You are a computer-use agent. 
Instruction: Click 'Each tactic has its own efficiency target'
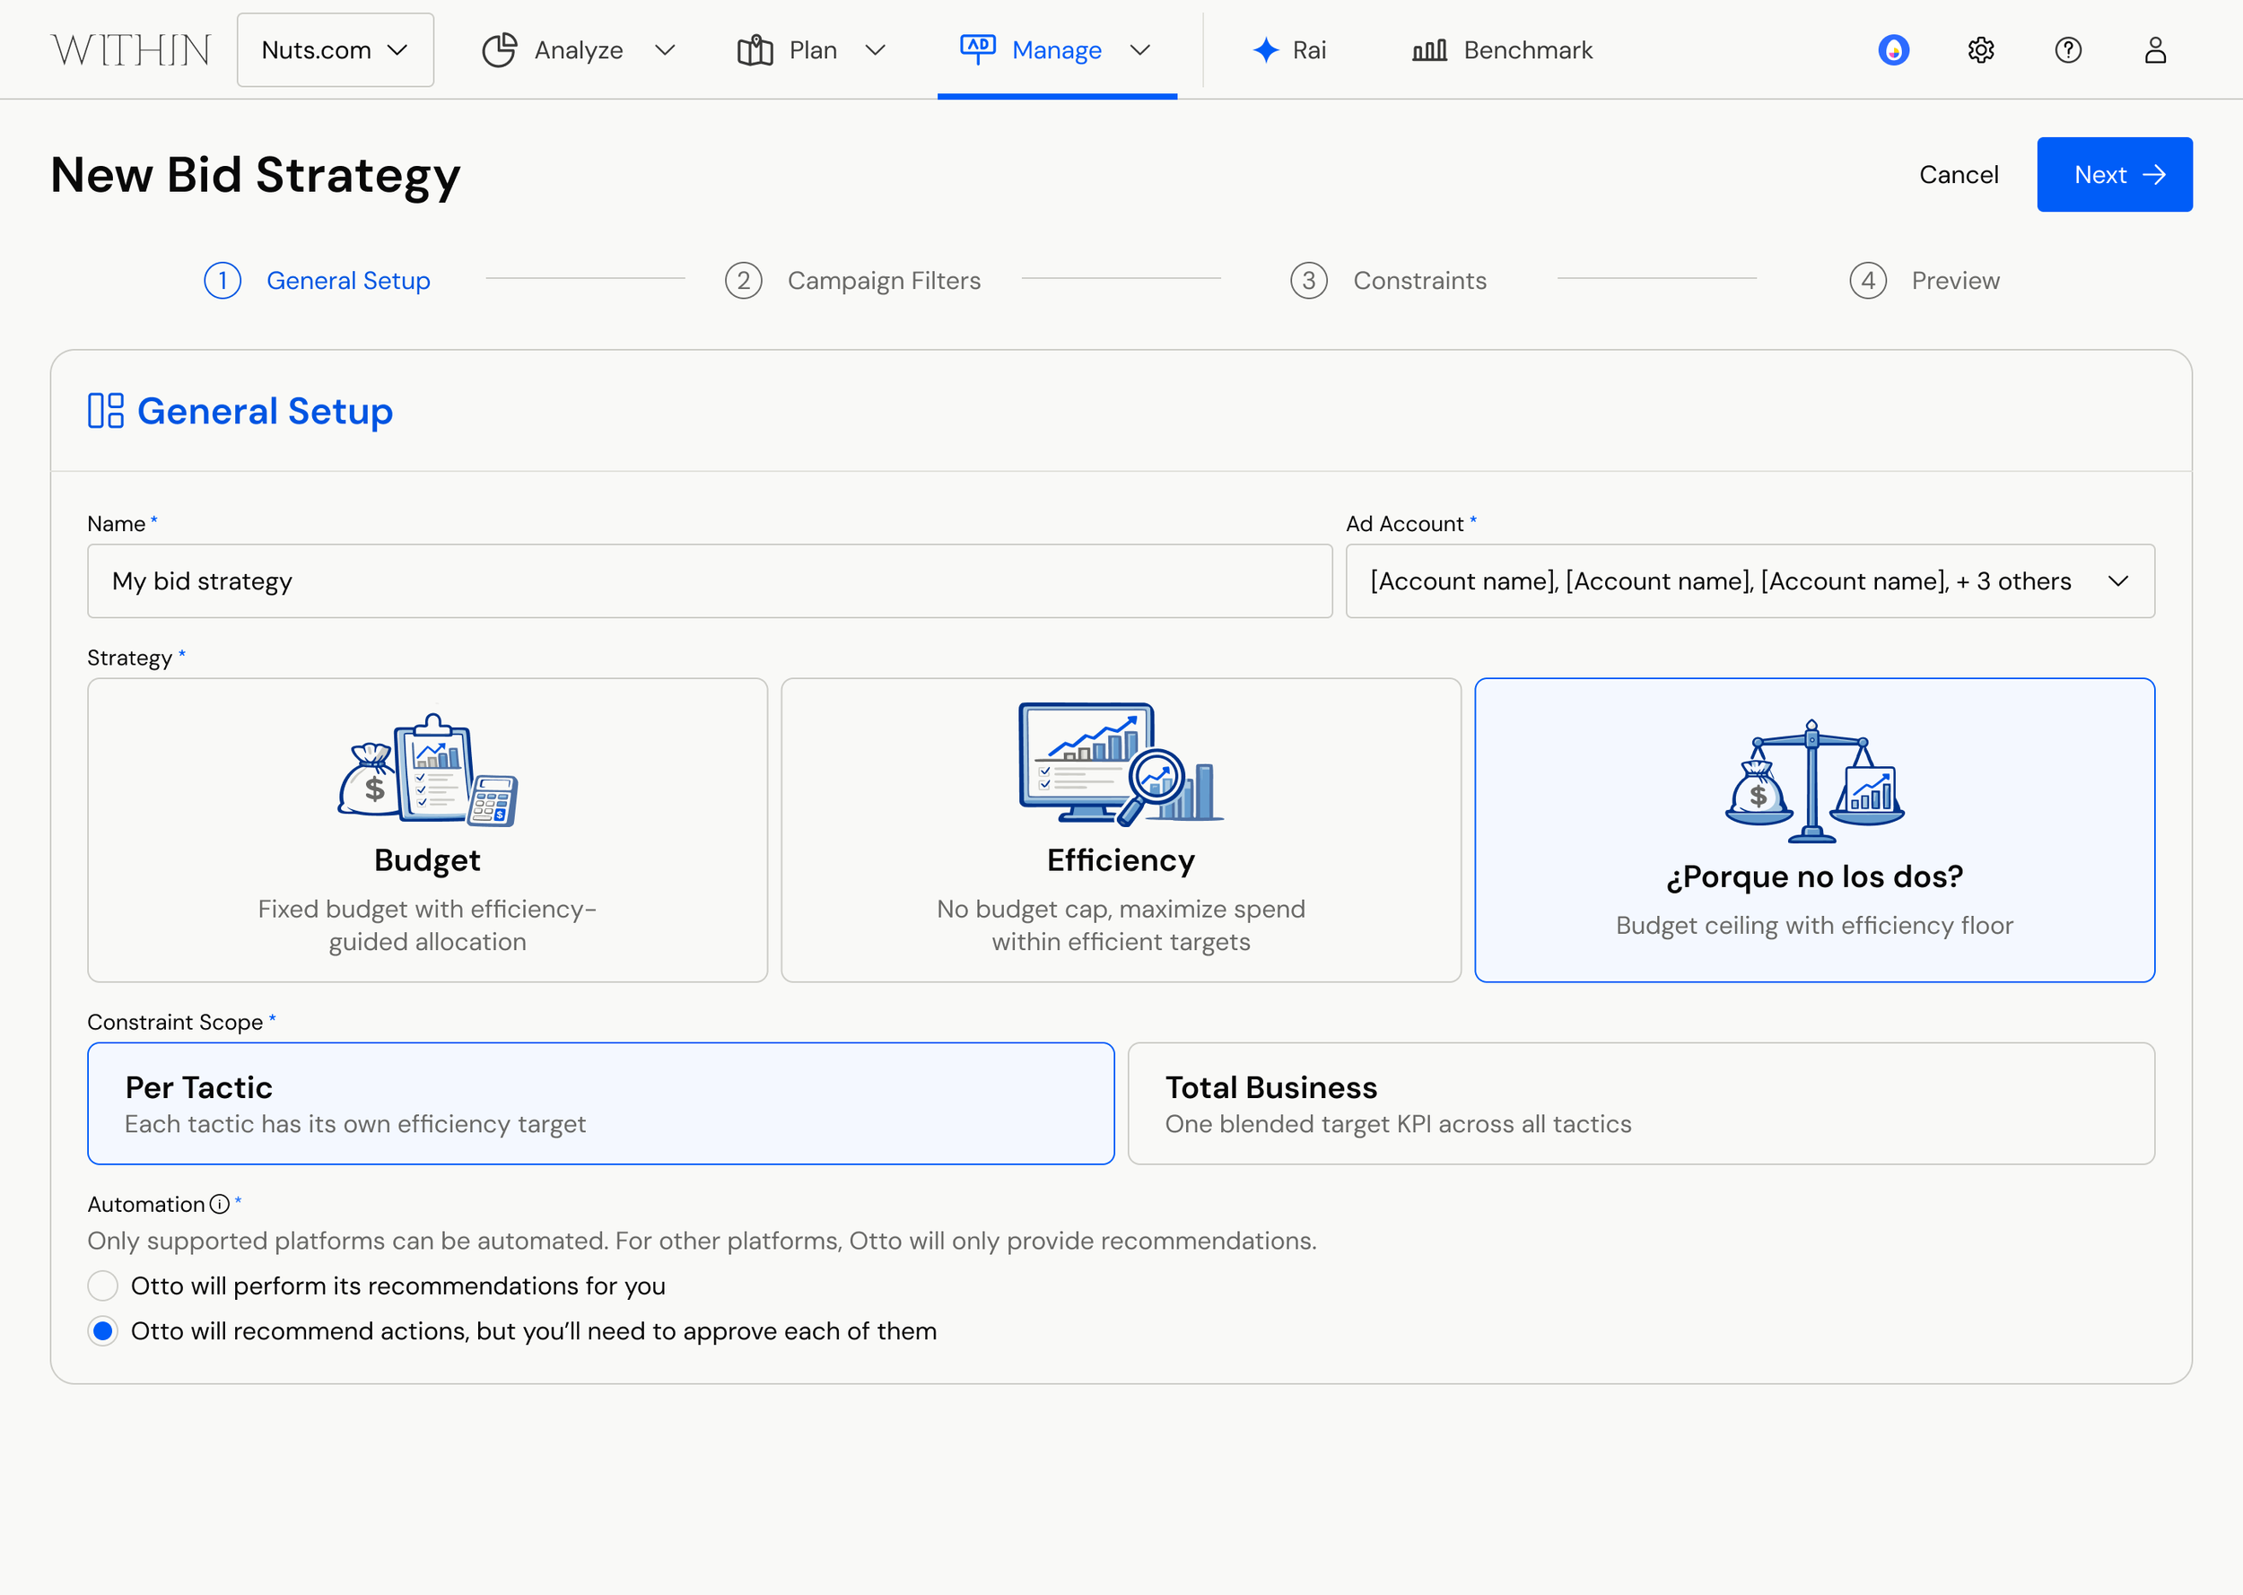point(354,1123)
